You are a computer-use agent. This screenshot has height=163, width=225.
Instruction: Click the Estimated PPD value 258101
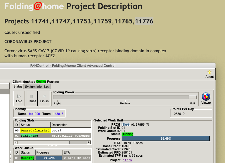pyautogui.click(x=127, y=152)
